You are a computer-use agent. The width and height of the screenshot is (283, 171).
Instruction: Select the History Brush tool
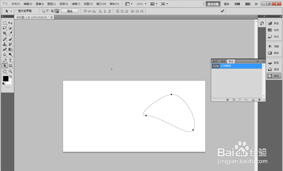10,44
